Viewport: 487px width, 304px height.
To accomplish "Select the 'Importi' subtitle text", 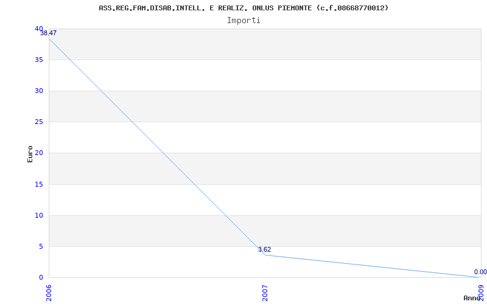I will [243, 21].
